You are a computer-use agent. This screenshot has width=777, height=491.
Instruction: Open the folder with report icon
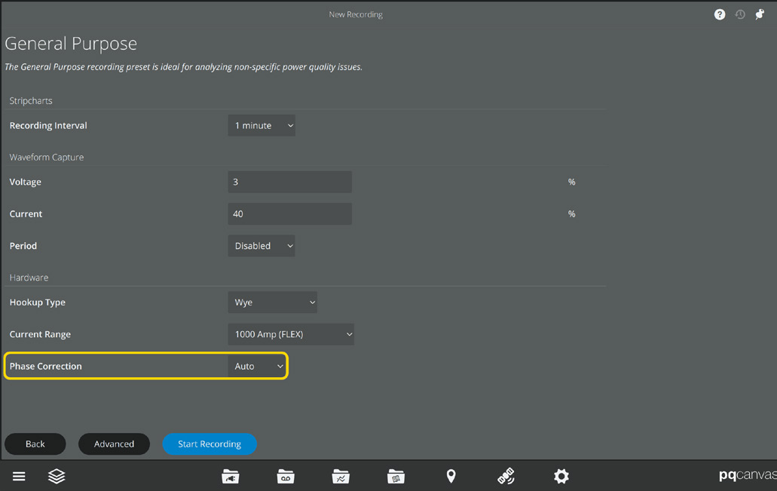tap(396, 476)
